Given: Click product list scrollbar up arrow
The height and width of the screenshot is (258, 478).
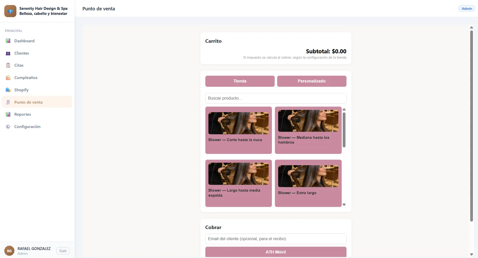Looking at the screenshot, I should point(344,109).
